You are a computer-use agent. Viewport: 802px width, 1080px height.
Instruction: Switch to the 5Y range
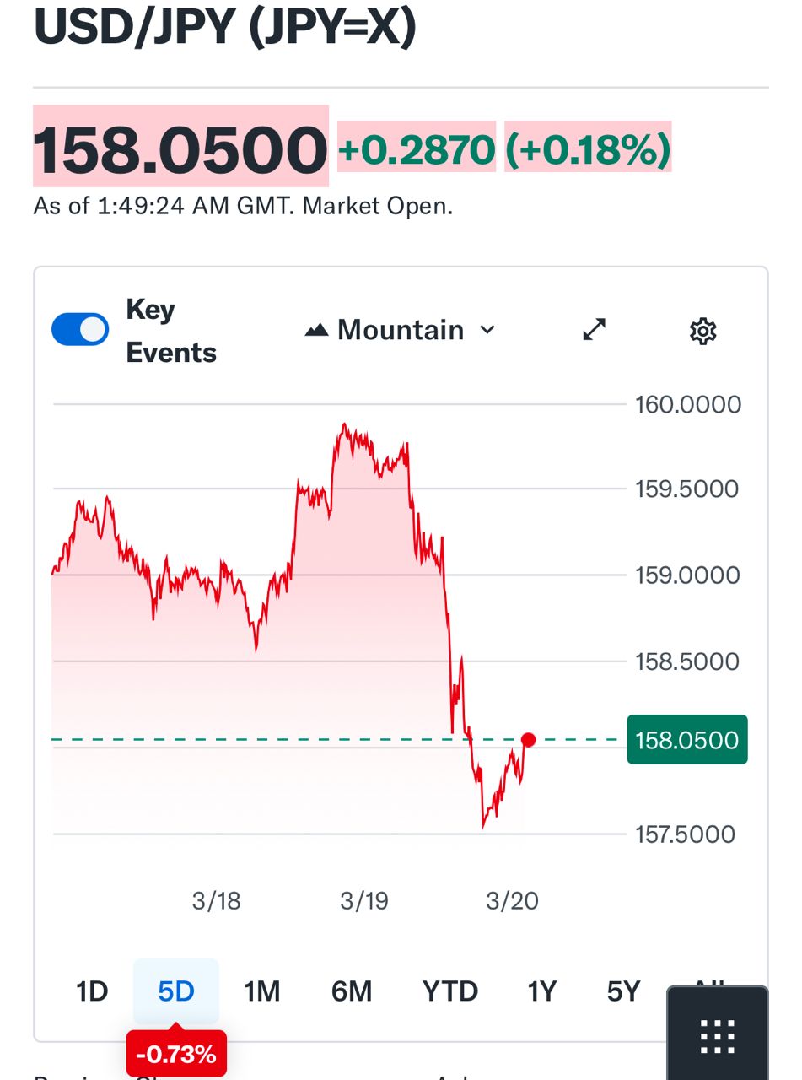pyautogui.click(x=624, y=991)
